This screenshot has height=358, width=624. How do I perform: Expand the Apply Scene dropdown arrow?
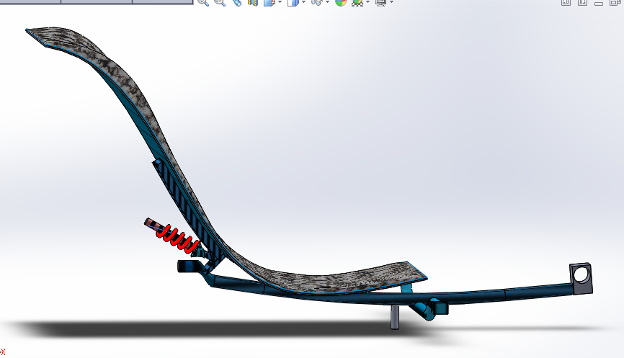point(367,2)
